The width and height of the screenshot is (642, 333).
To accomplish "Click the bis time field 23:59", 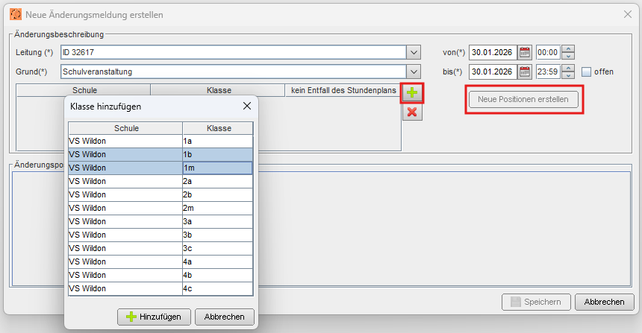I will coord(548,72).
